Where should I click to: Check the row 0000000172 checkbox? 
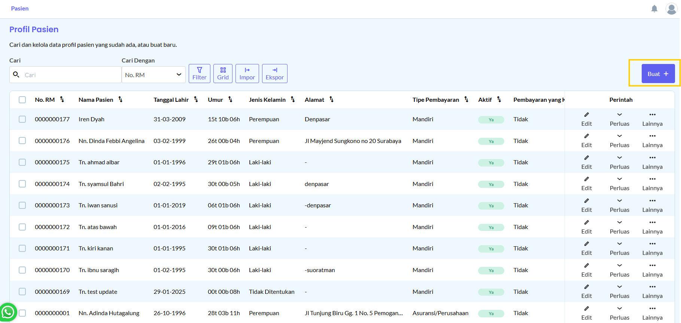tap(22, 227)
